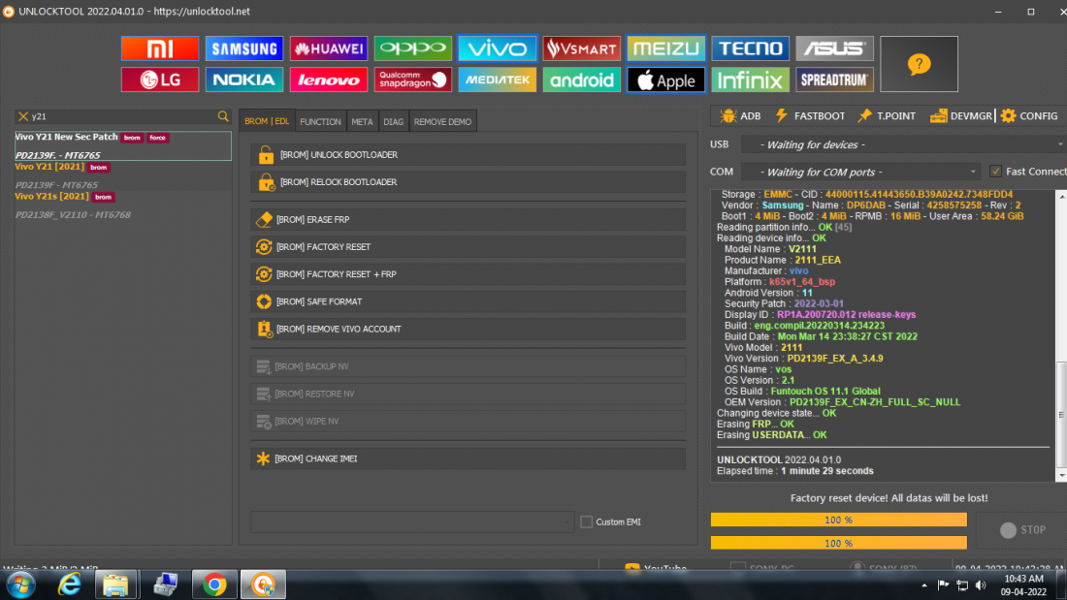
Task: Click the search magnifier icon
Action: (x=223, y=116)
